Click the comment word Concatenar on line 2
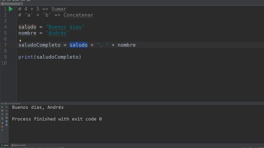 click(x=78, y=15)
